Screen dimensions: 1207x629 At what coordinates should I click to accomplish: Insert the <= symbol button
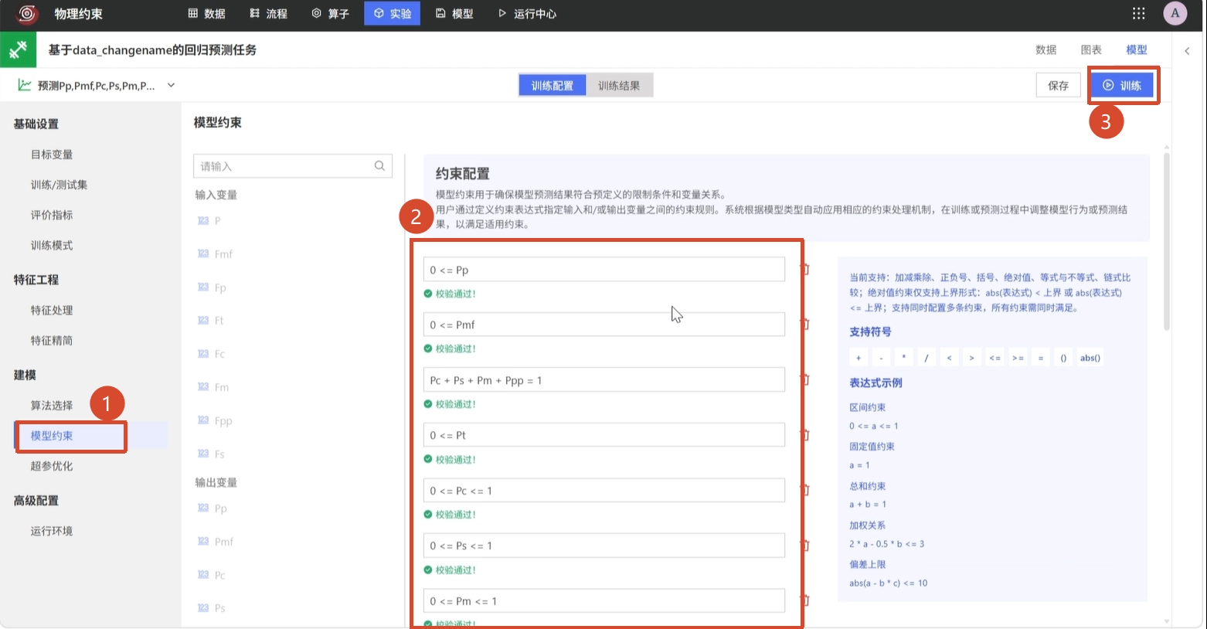click(995, 358)
